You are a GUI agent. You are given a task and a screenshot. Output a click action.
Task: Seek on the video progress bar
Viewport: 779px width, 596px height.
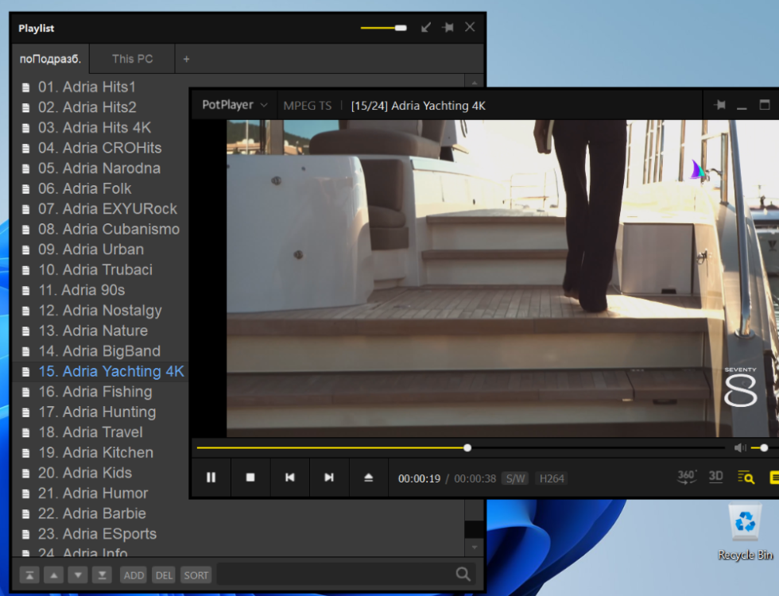click(x=460, y=448)
